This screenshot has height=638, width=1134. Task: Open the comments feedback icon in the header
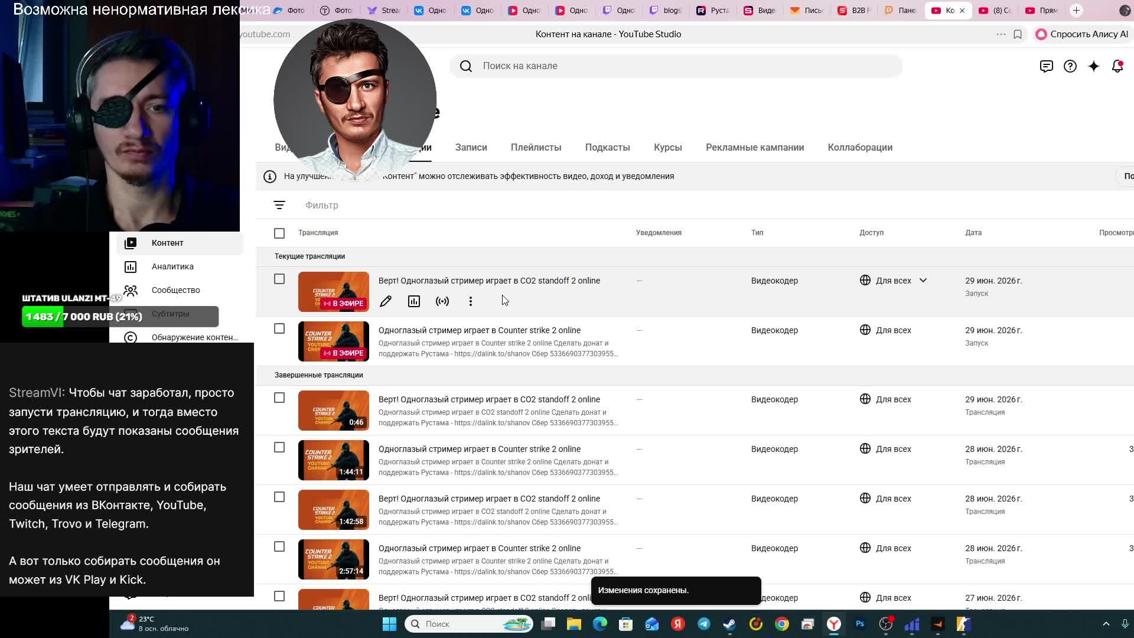click(x=1047, y=66)
